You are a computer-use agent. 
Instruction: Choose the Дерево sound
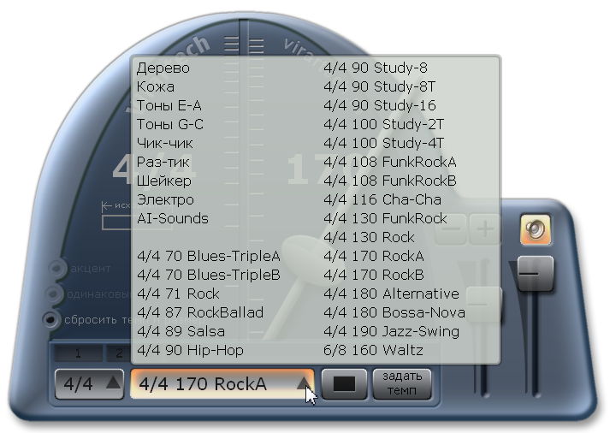tap(163, 68)
